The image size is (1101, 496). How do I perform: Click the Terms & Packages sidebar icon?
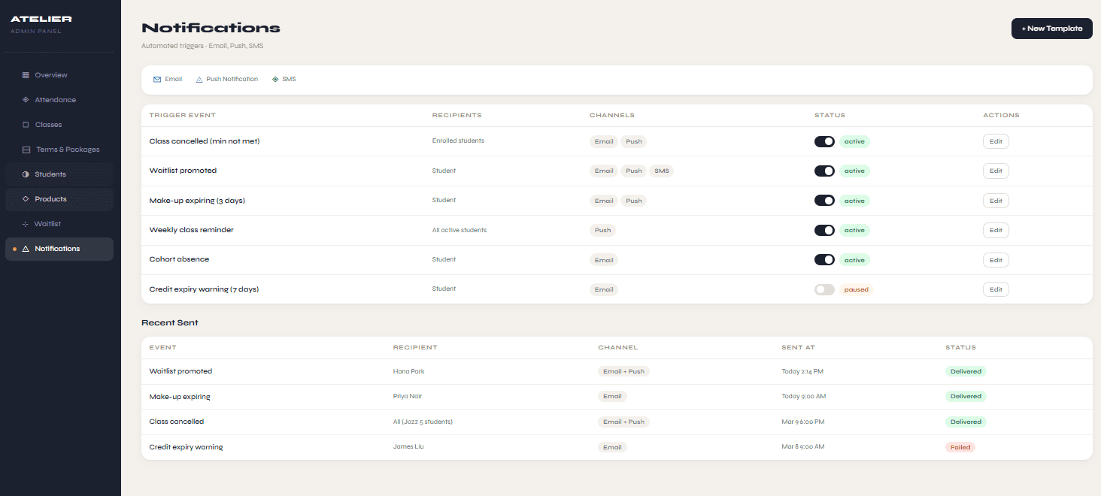(26, 150)
